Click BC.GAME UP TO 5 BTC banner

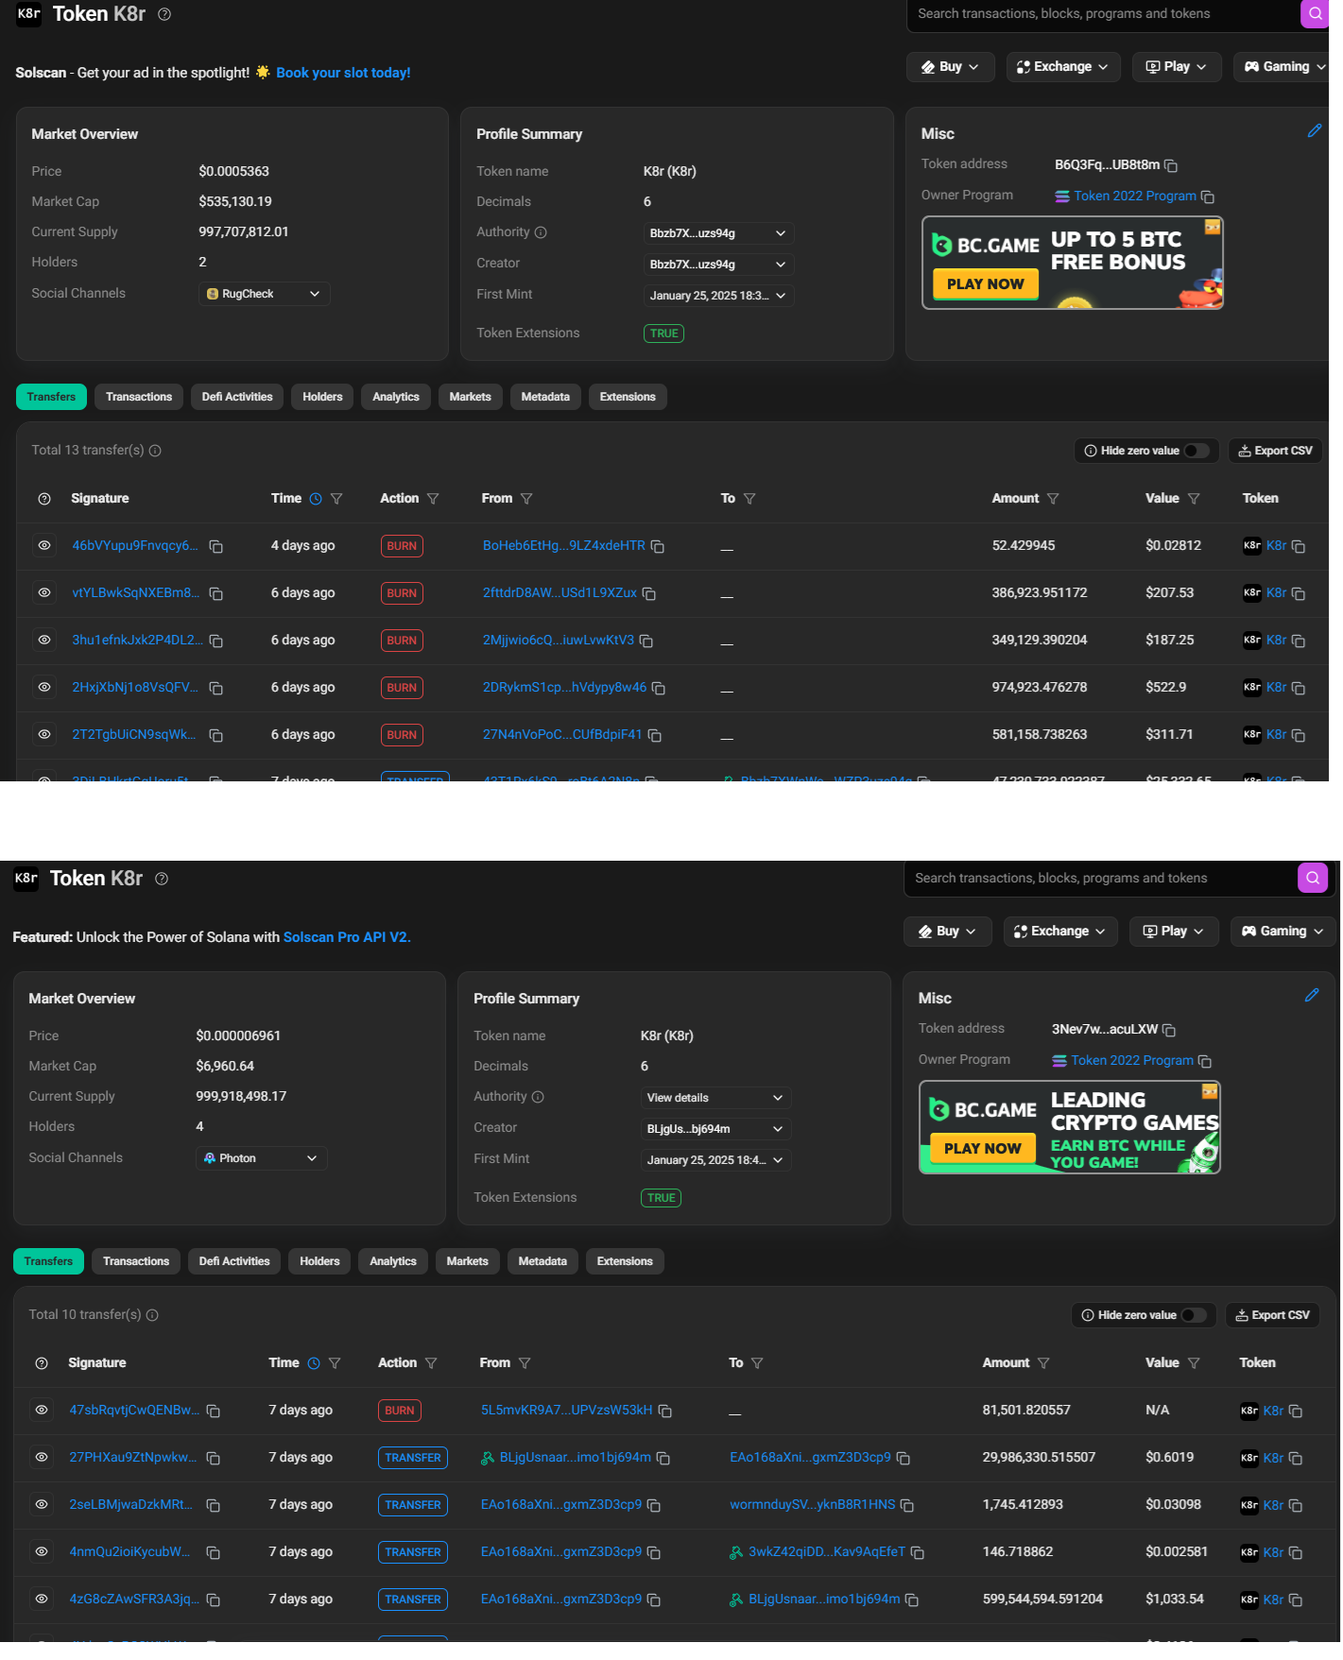1073,263
